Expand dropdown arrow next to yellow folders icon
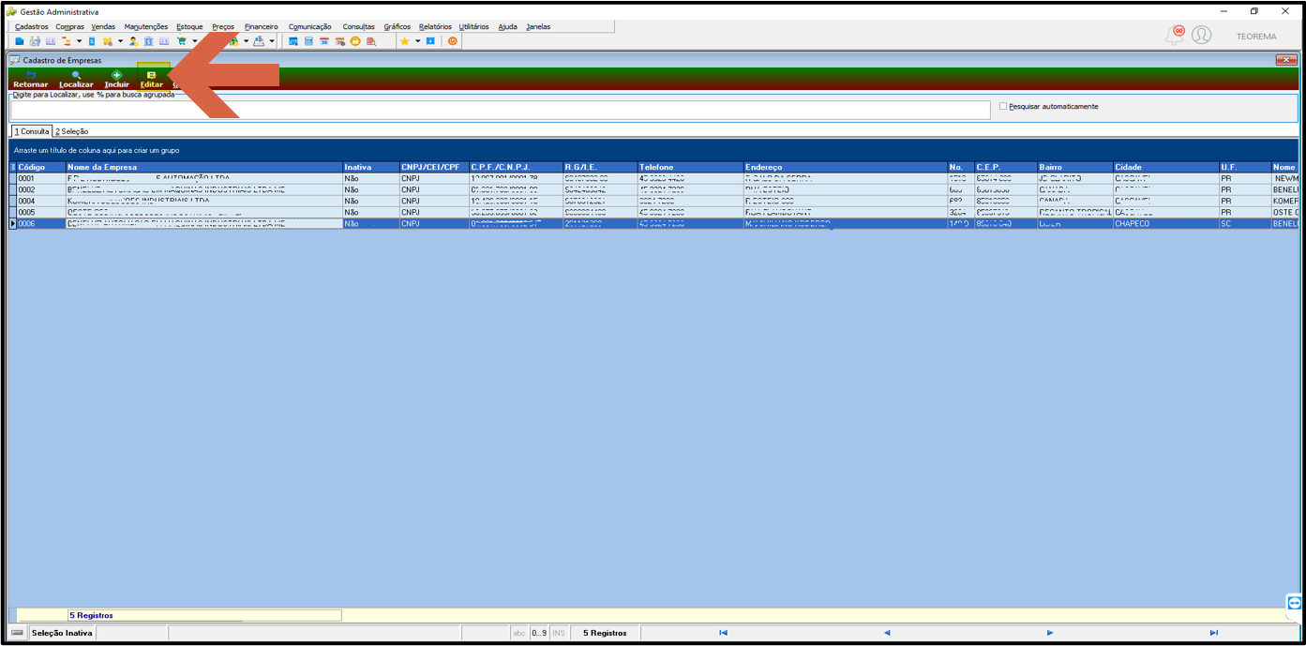The width and height of the screenshot is (1306, 646). 120,41
